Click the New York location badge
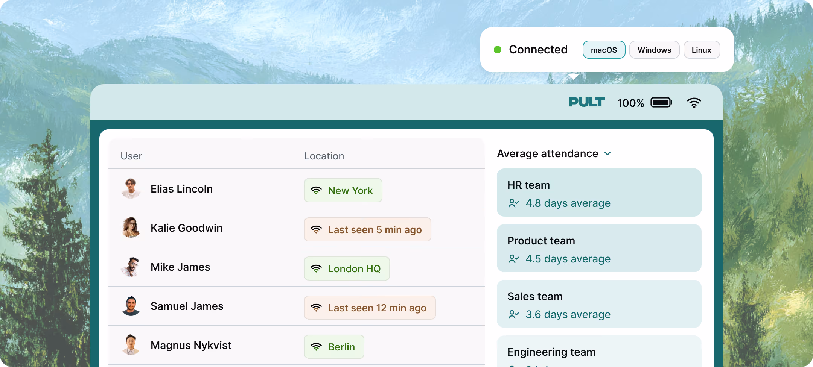This screenshot has width=813, height=367. pyautogui.click(x=343, y=190)
